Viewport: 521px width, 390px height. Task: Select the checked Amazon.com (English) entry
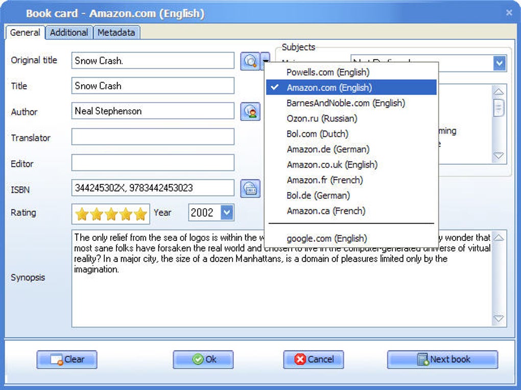(x=351, y=87)
